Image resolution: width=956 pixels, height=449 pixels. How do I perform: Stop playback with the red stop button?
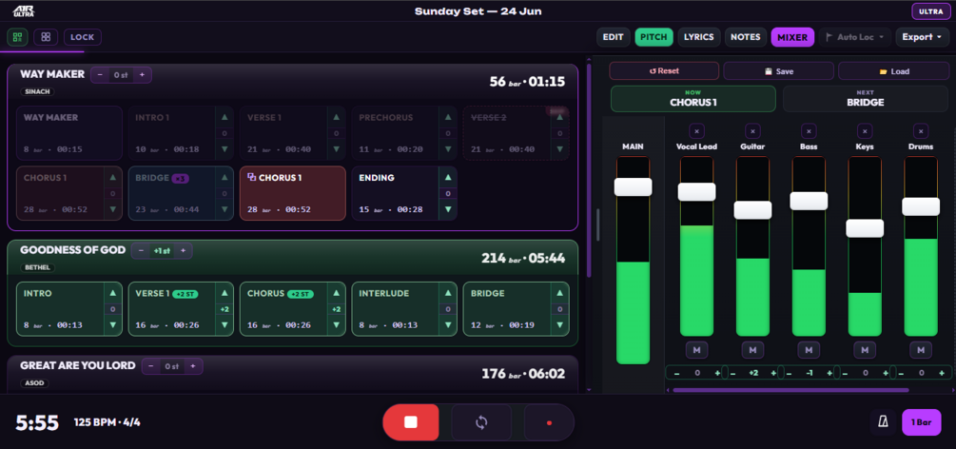pyautogui.click(x=411, y=422)
